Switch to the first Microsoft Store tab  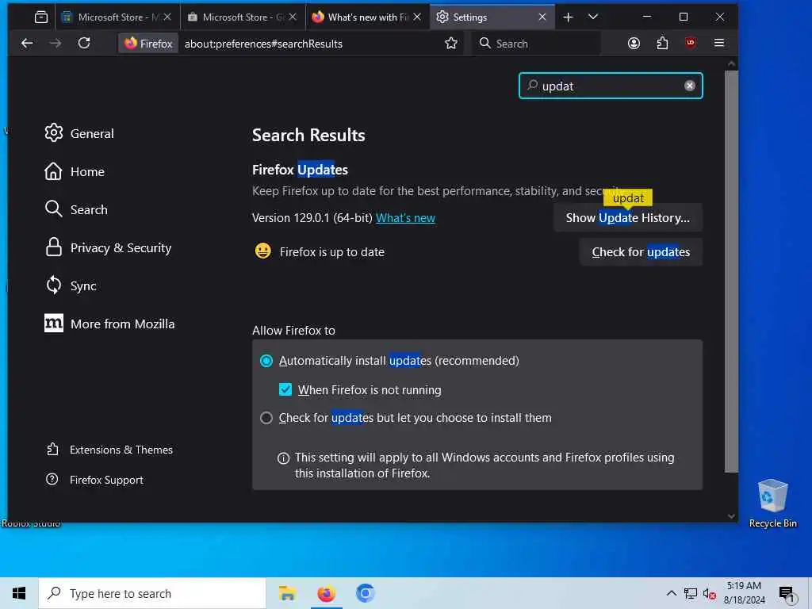116,17
